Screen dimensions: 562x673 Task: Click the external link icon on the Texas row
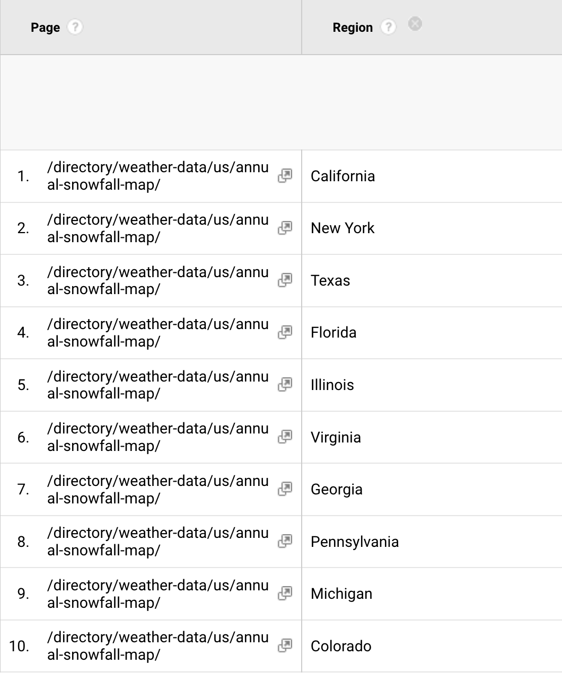[x=285, y=281]
